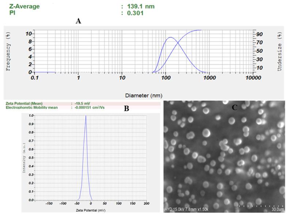Click the Electrophoretic Mobility mean label
Screen dimensions: 288x215
tap(31, 107)
